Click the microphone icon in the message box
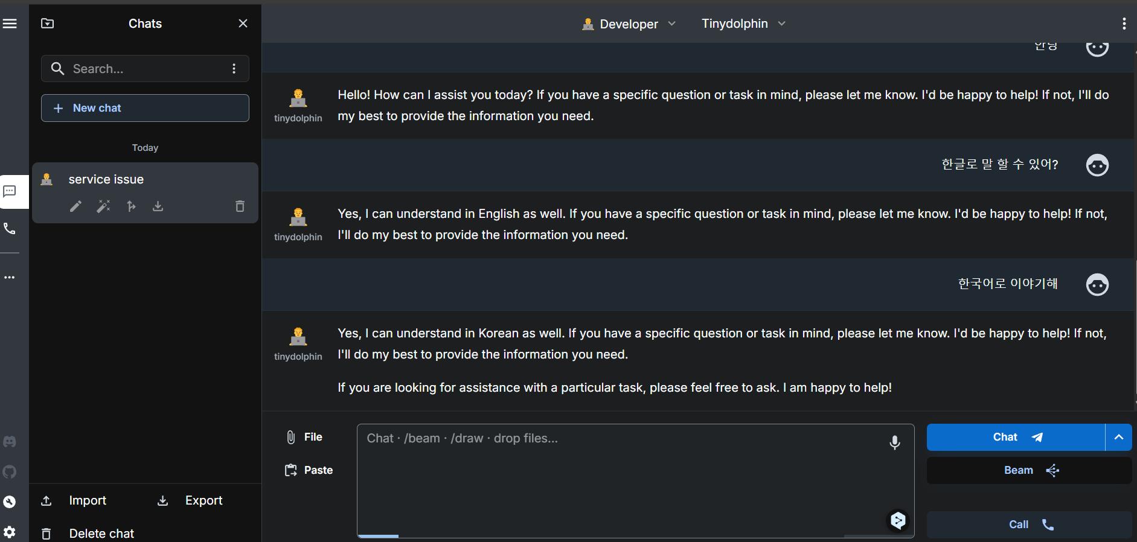This screenshot has height=542, width=1137. click(894, 442)
